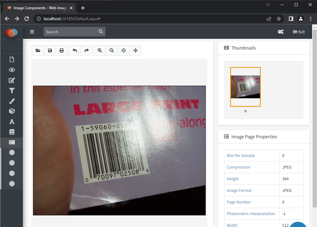Reload the page
Image resolution: width=317 pixels, height=227 pixels.
point(27,19)
